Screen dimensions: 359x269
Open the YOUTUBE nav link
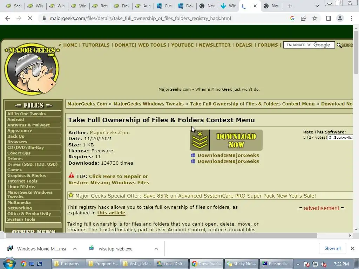pyautogui.click(x=182, y=45)
